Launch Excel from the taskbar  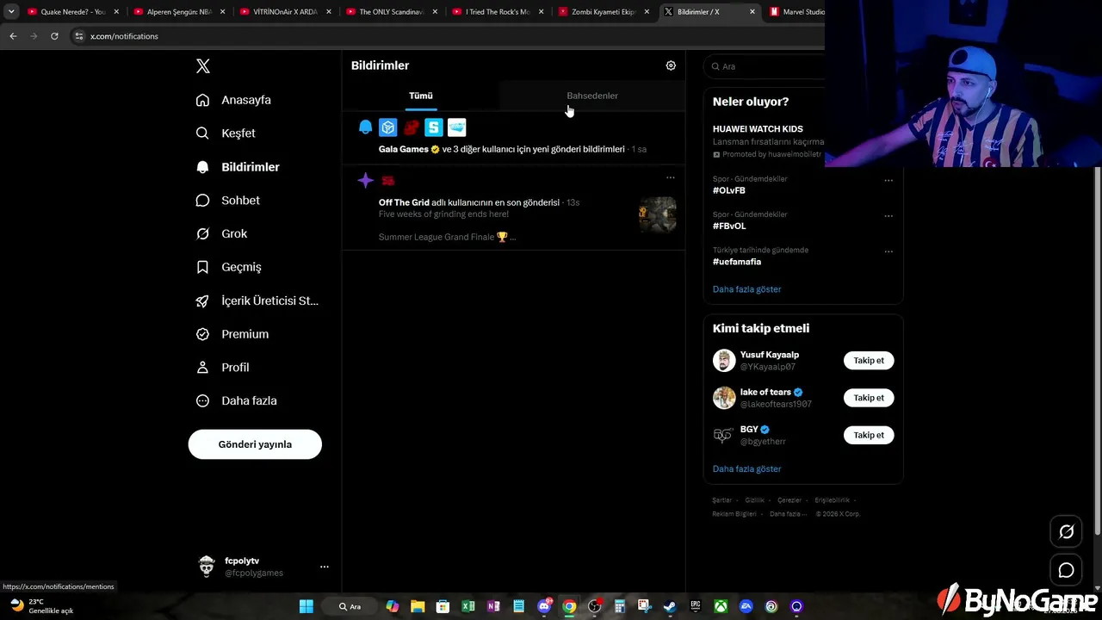[x=468, y=606]
